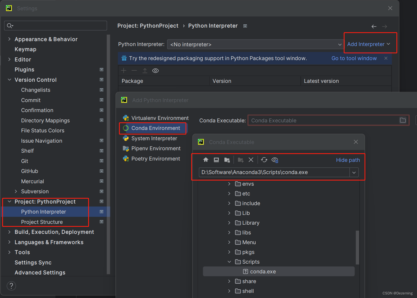Click Add Interpreter link
The image size is (417, 298).
[369, 44]
